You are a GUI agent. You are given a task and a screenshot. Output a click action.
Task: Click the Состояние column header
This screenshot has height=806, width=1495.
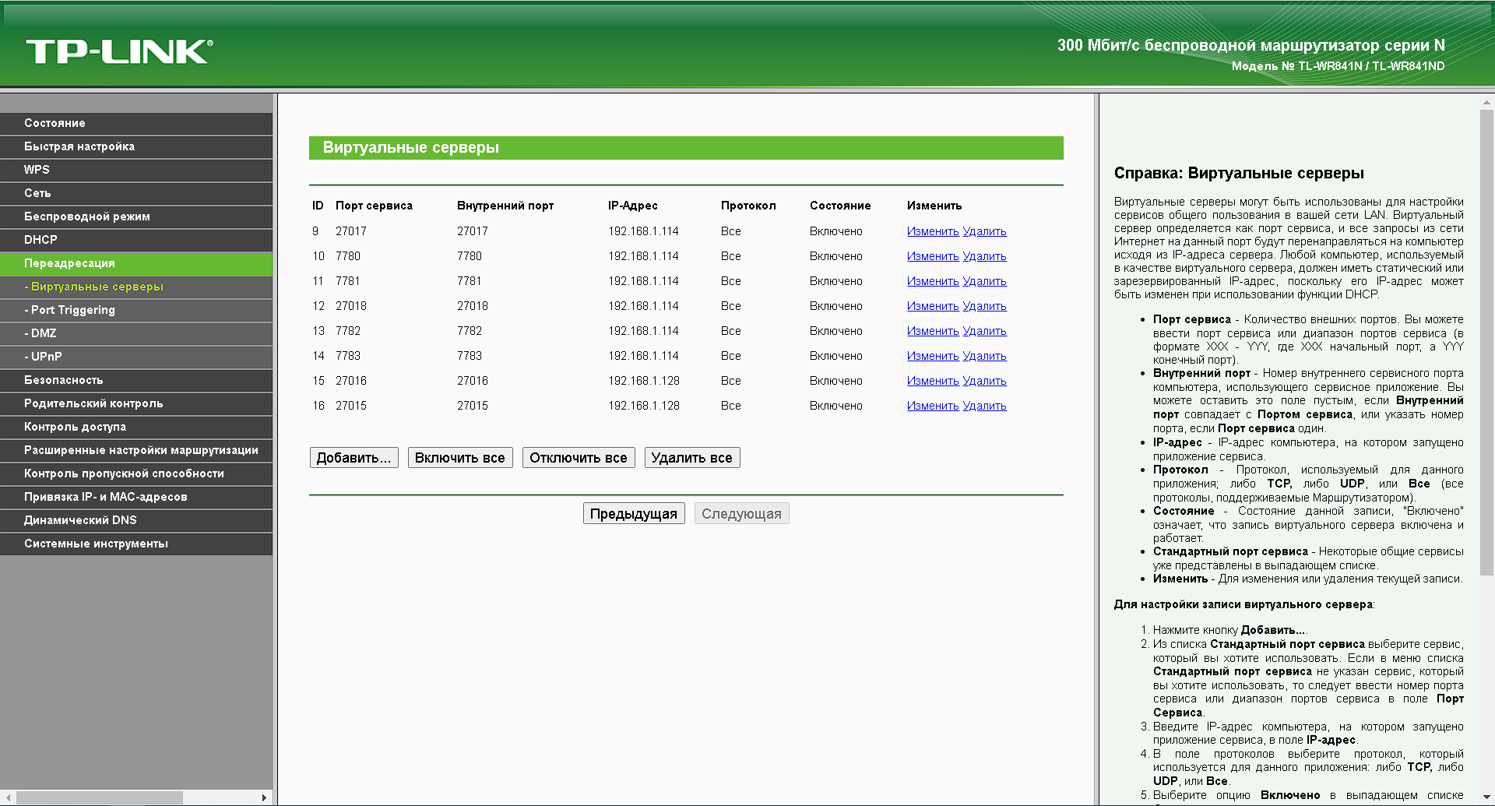coord(840,206)
